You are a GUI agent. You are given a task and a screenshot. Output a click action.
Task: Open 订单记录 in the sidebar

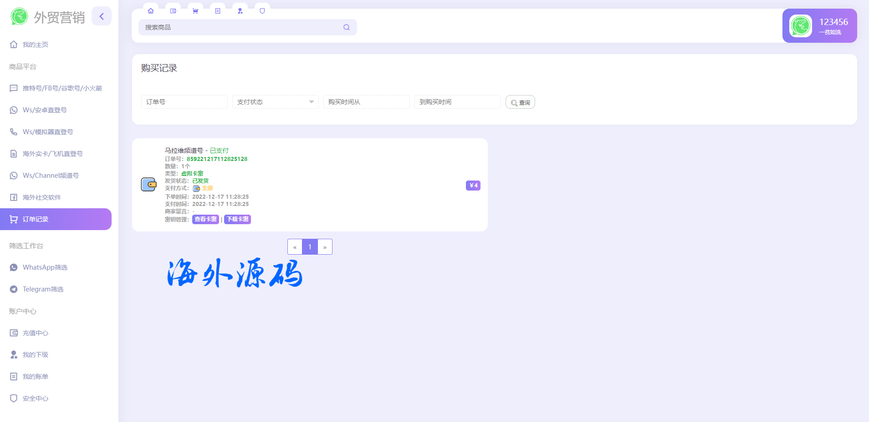pos(56,219)
